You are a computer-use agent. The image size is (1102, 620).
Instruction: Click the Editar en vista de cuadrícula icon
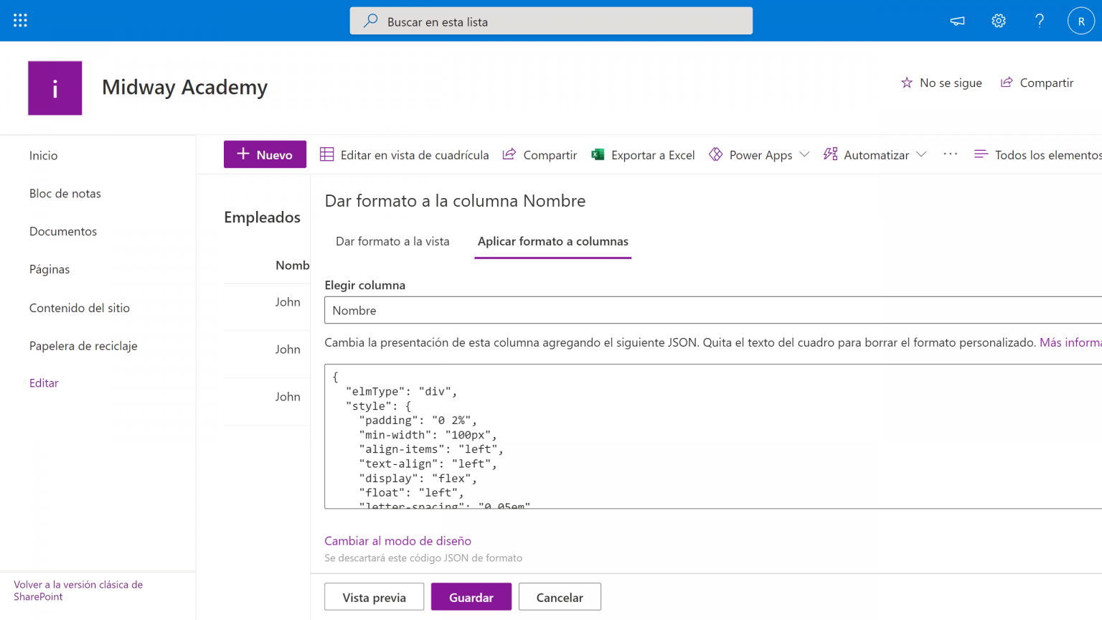(x=327, y=154)
